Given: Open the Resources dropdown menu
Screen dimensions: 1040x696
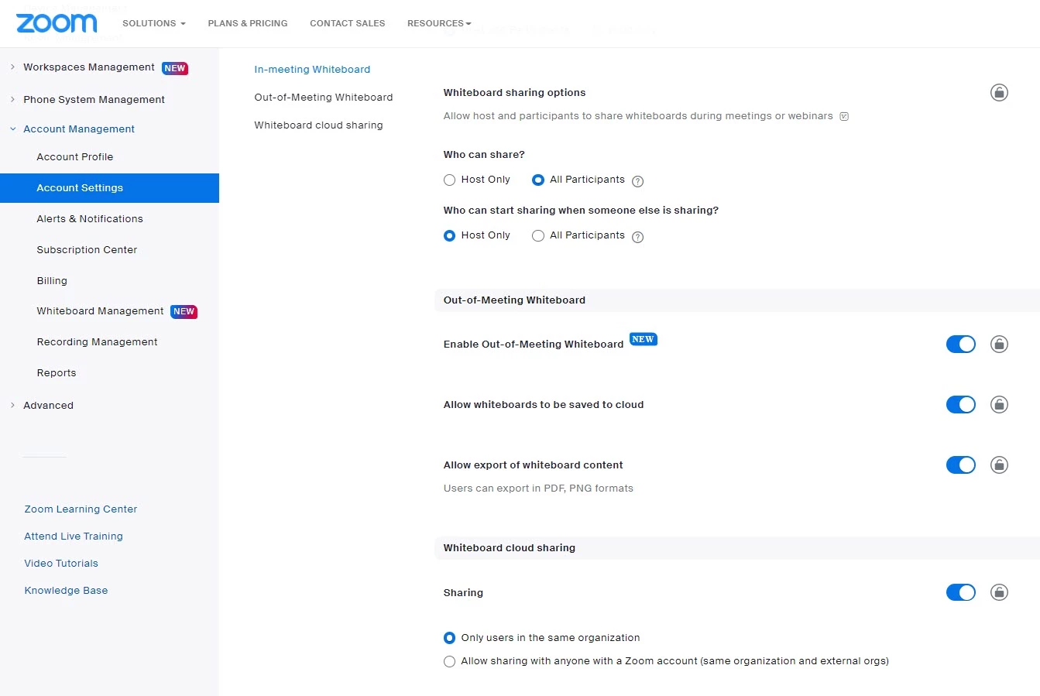Looking at the screenshot, I should click(439, 23).
